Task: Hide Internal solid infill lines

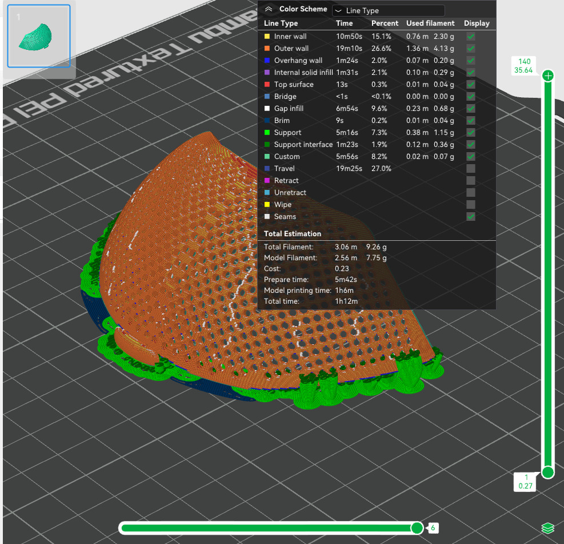Action: click(470, 73)
